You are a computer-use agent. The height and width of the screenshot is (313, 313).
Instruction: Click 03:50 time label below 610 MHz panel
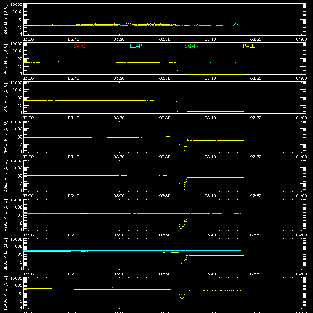pyautogui.click(x=256, y=118)
